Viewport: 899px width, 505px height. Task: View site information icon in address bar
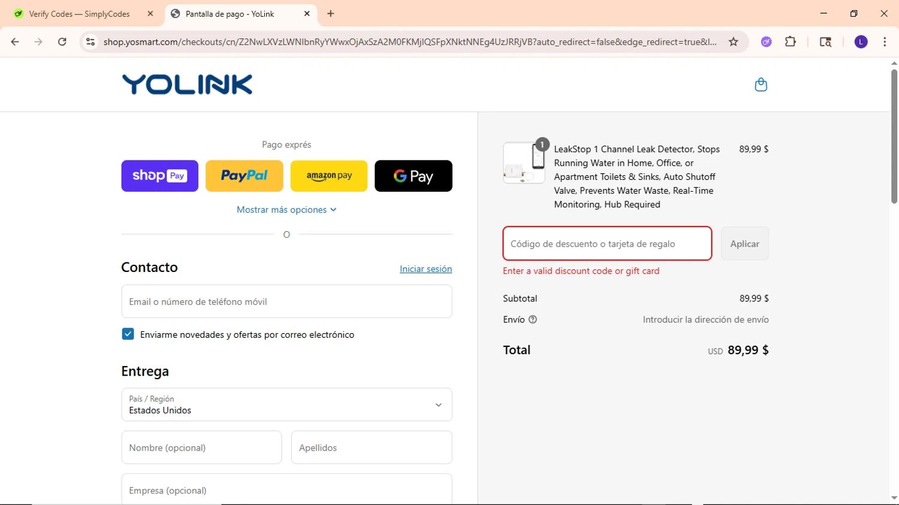90,42
